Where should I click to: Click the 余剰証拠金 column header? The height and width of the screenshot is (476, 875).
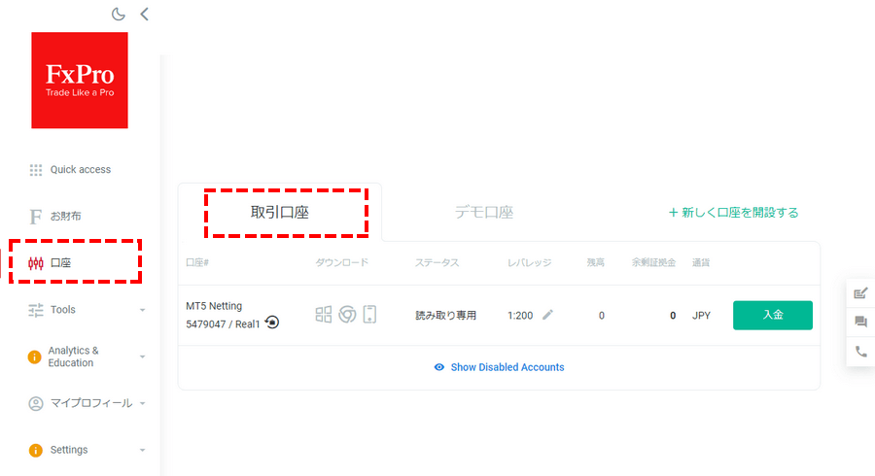(x=653, y=262)
